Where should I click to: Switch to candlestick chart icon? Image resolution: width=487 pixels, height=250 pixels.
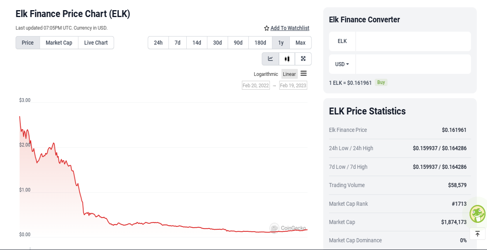[x=287, y=59]
